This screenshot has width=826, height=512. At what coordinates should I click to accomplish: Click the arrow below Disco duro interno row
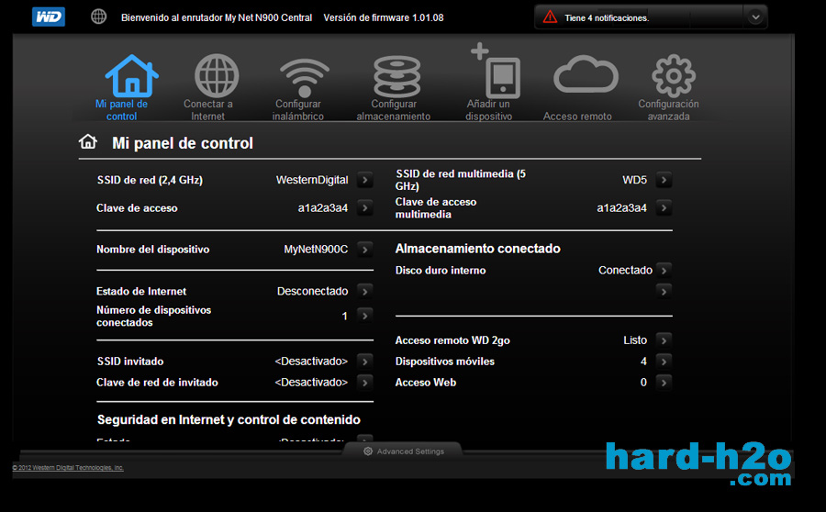pos(664,291)
